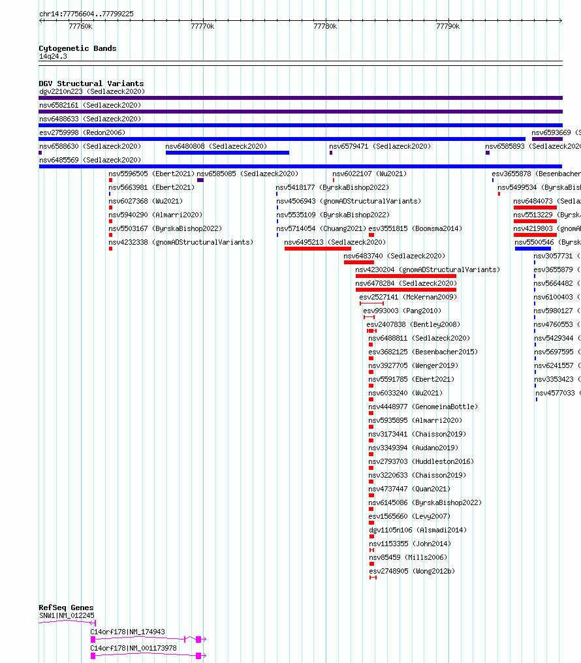Click C14orf178|NM_001173978 gene label
581x663 pixels.
click(x=133, y=648)
